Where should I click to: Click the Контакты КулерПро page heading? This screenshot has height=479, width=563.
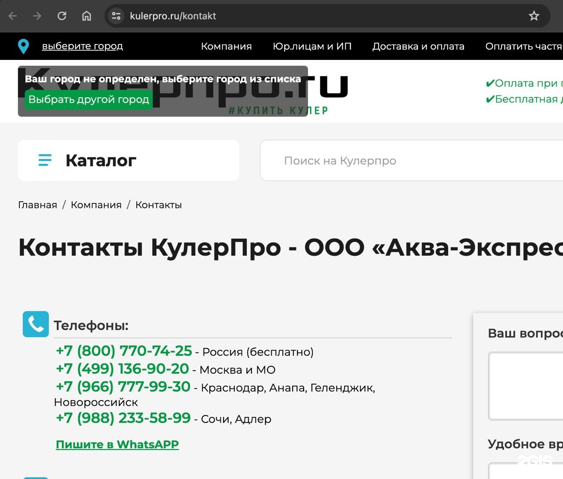coord(290,247)
